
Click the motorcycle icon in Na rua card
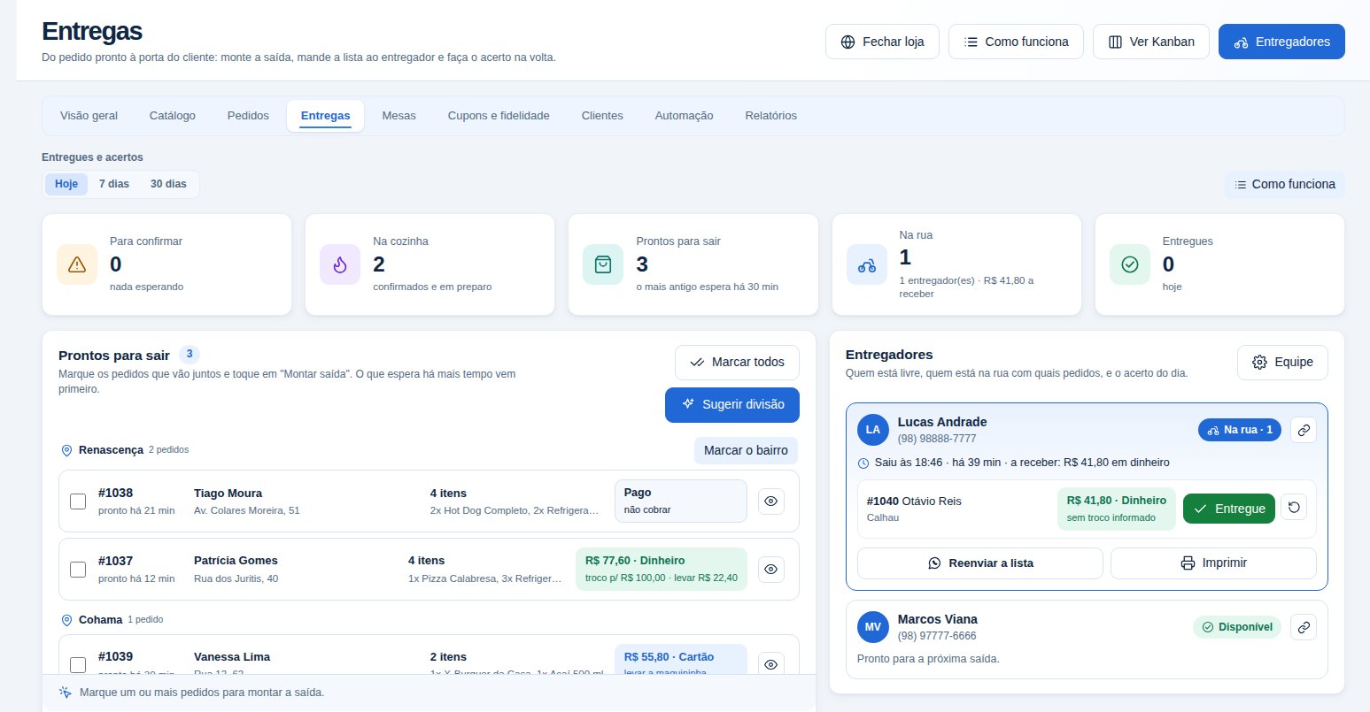tap(867, 264)
